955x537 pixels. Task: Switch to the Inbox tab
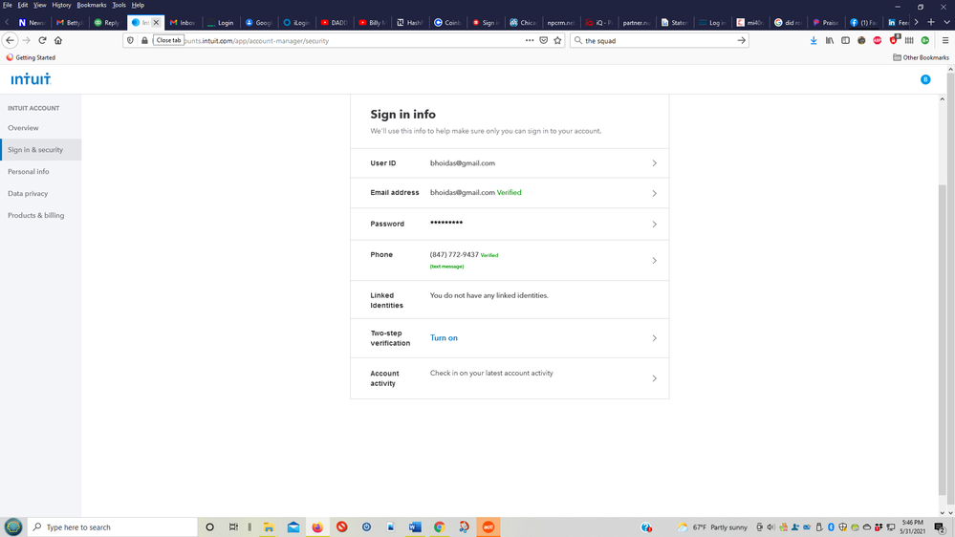point(182,22)
